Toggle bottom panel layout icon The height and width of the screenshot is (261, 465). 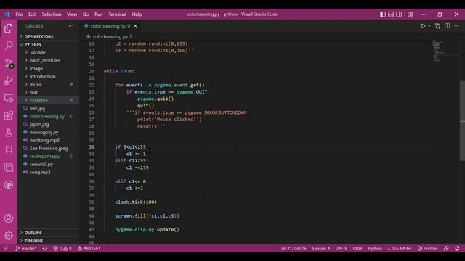[x=391, y=14]
